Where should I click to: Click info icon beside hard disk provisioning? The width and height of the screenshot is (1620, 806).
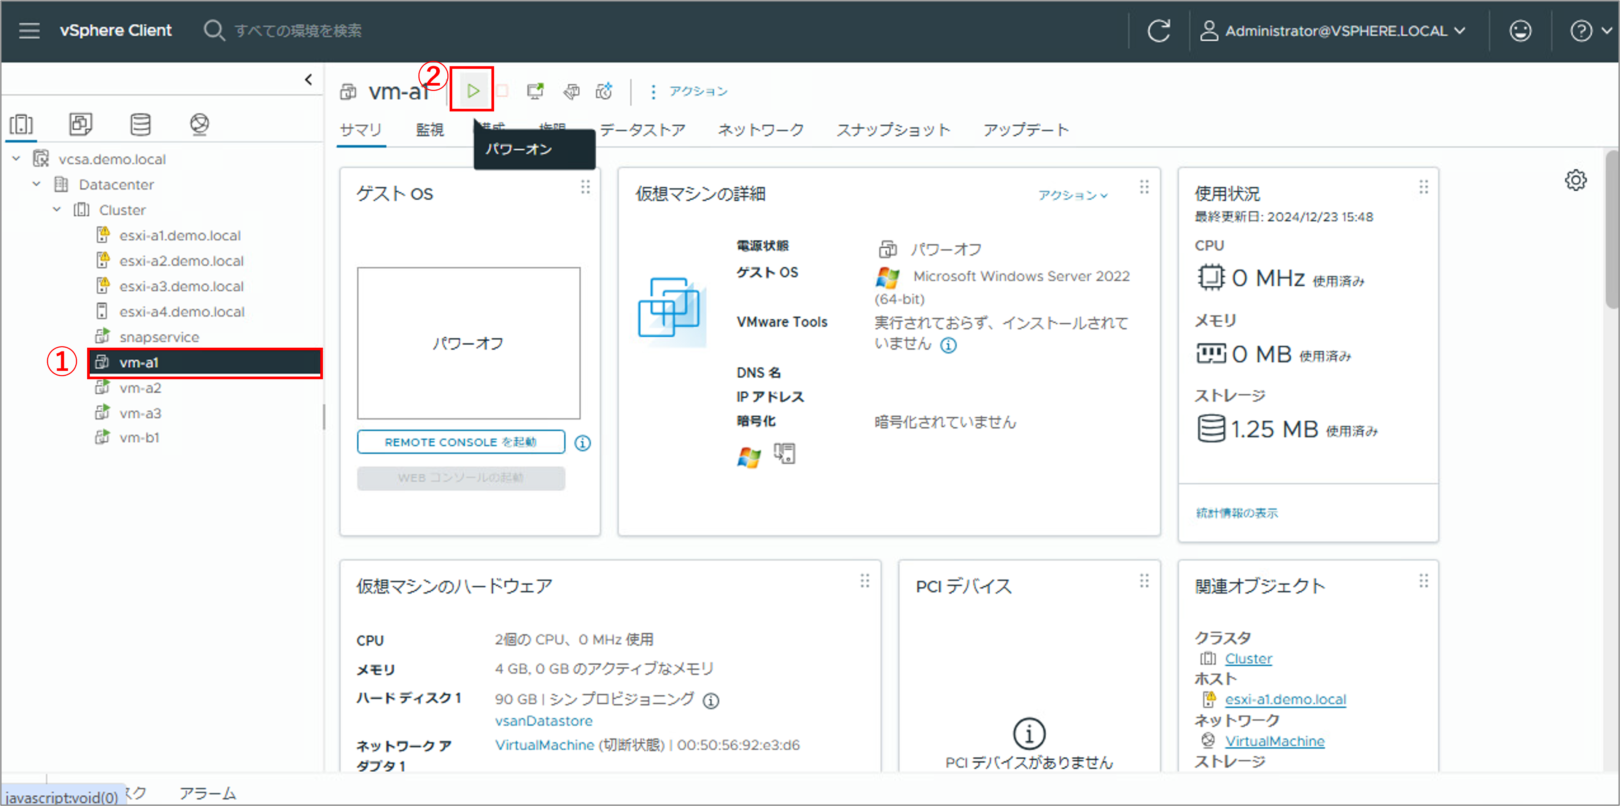pos(711,700)
